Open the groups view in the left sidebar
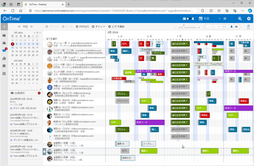Image resolution: width=254 pixels, height=166 pixels. click(x=4, y=43)
